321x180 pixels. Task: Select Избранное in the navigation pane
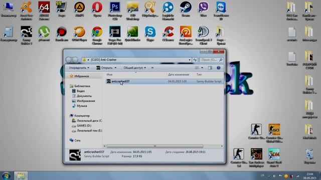point(81,76)
